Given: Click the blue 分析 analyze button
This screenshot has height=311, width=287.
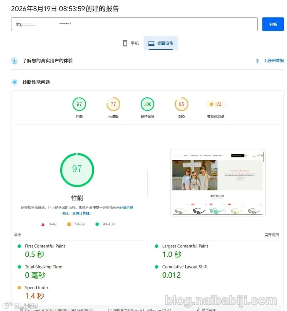Looking at the screenshot, I should point(273,24).
